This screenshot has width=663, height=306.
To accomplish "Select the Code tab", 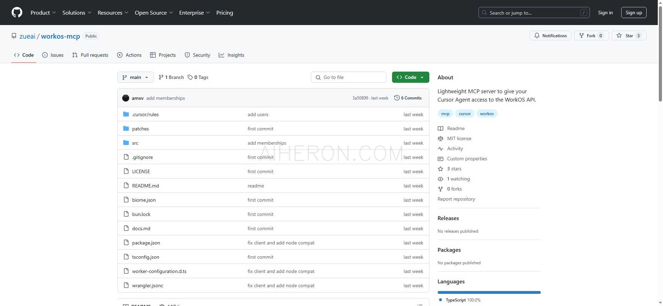I will pyautogui.click(x=24, y=55).
